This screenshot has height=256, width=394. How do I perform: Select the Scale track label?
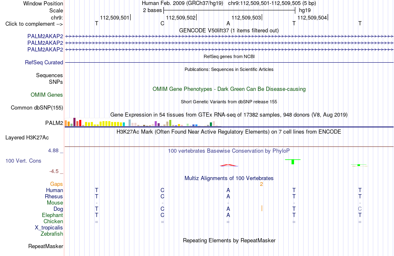tap(56, 10)
